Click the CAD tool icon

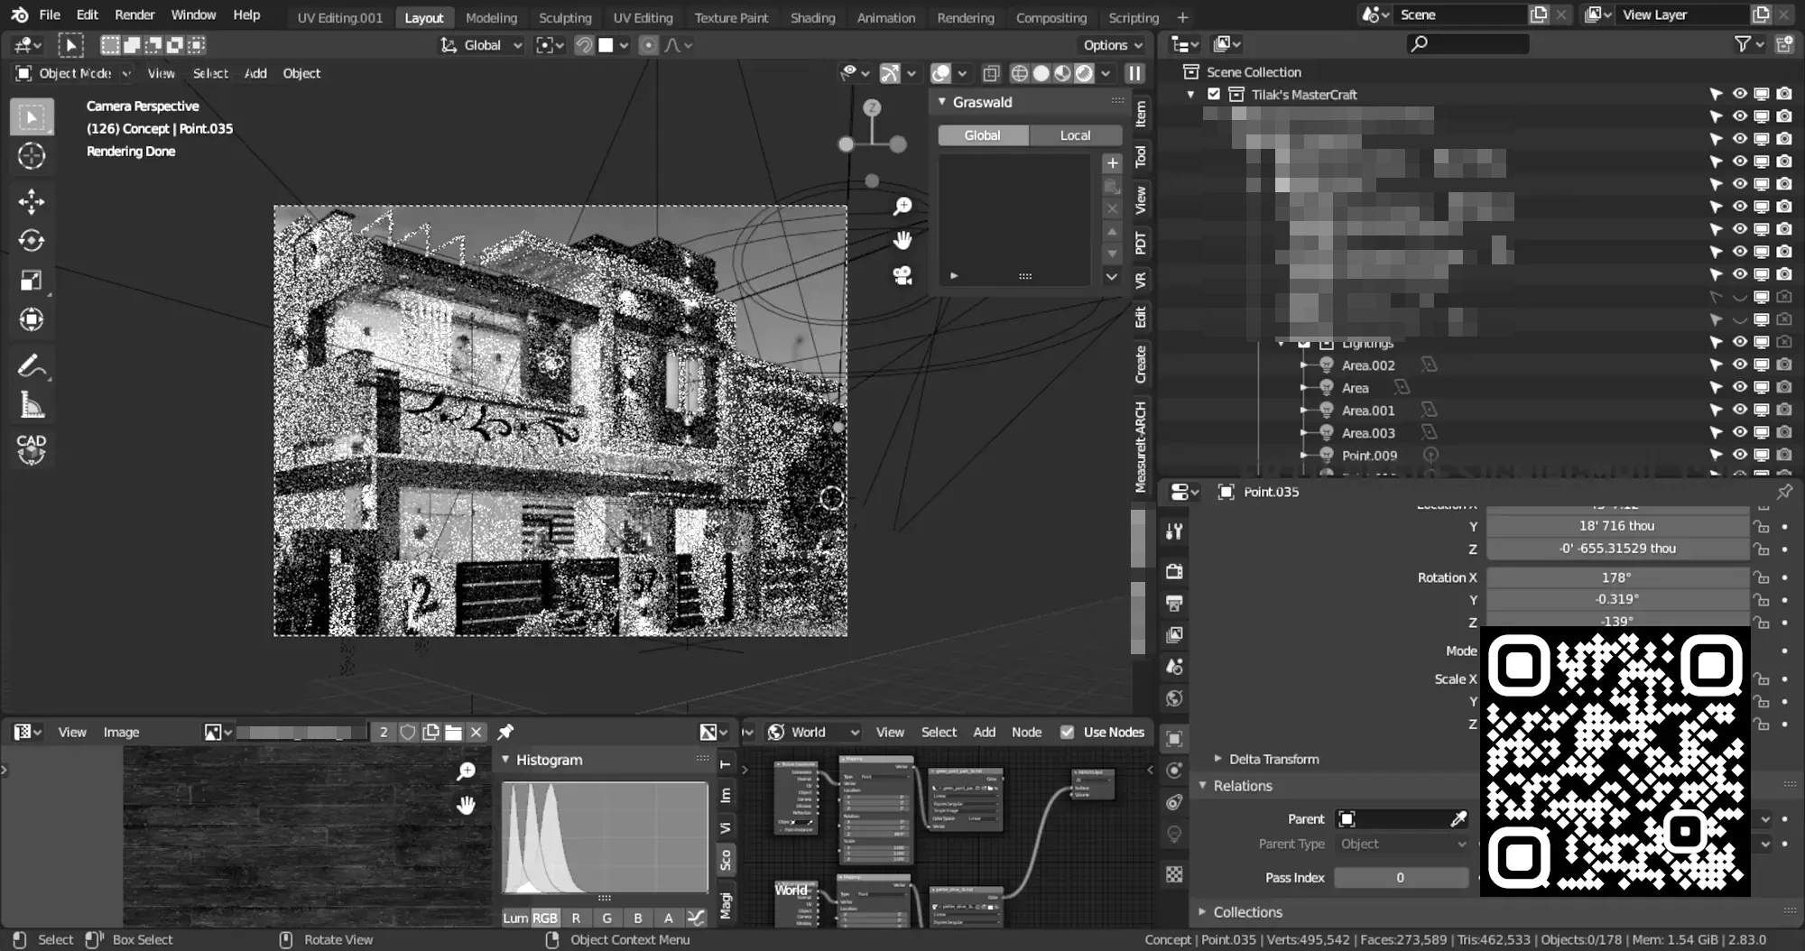(32, 448)
